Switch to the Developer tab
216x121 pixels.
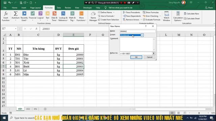pyautogui.click(x=87, y=8)
